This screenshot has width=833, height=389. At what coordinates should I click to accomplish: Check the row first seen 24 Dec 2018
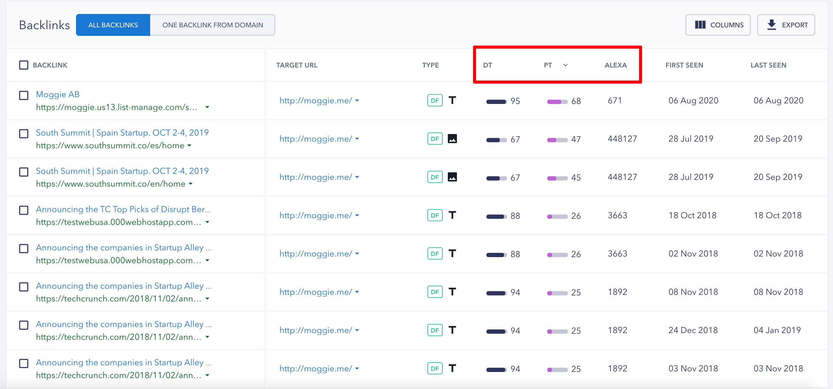pyautogui.click(x=24, y=325)
